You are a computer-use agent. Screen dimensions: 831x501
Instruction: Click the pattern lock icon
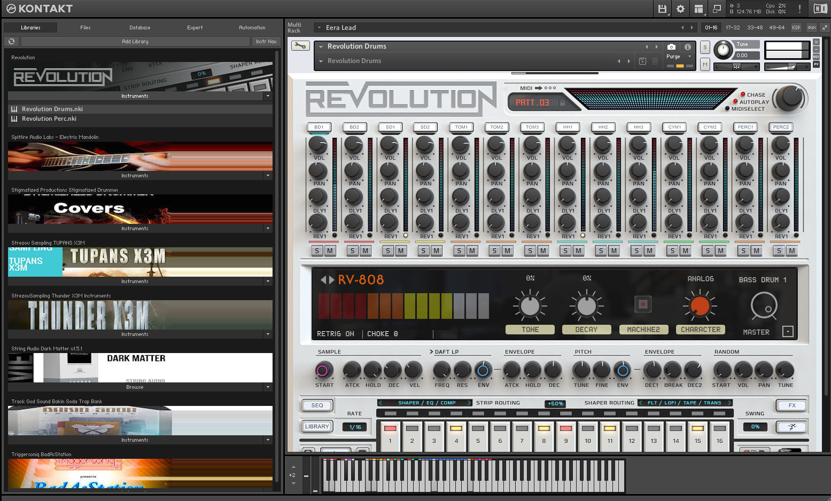[562, 103]
